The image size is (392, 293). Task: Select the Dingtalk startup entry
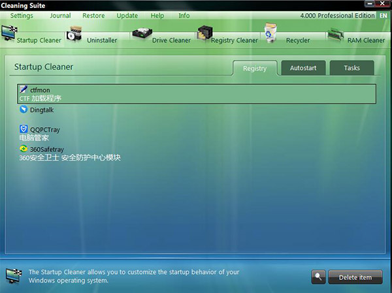(x=197, y=114)
